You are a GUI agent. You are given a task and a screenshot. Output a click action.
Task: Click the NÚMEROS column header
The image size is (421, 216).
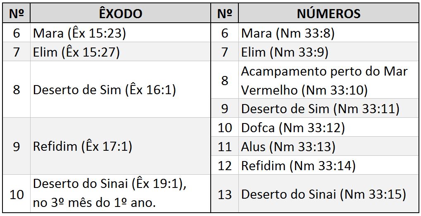[328, 13]
